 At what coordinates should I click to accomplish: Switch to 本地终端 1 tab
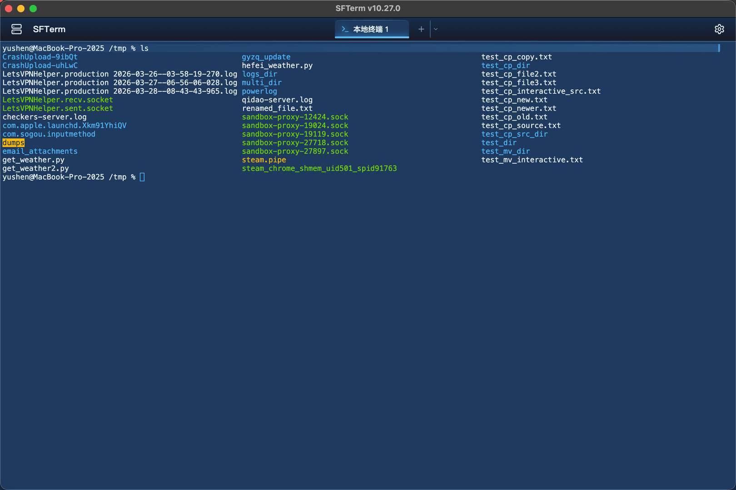pos(372,29)
